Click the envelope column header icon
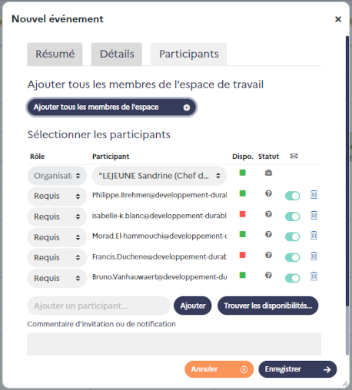Screen dimensions: 352x390 tap(294, 156)
